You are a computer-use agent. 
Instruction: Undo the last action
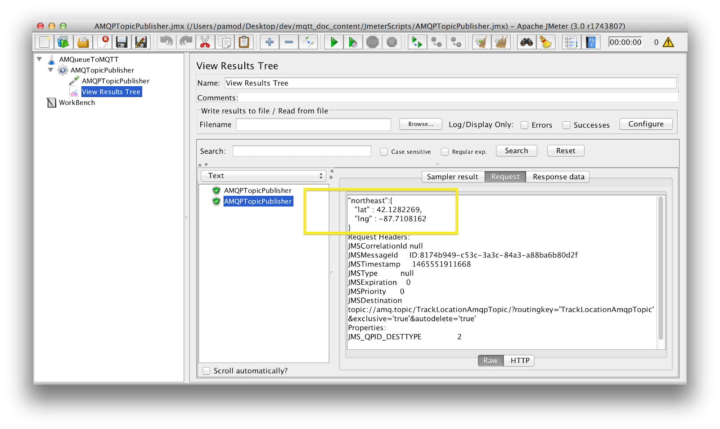pos(166,42)
